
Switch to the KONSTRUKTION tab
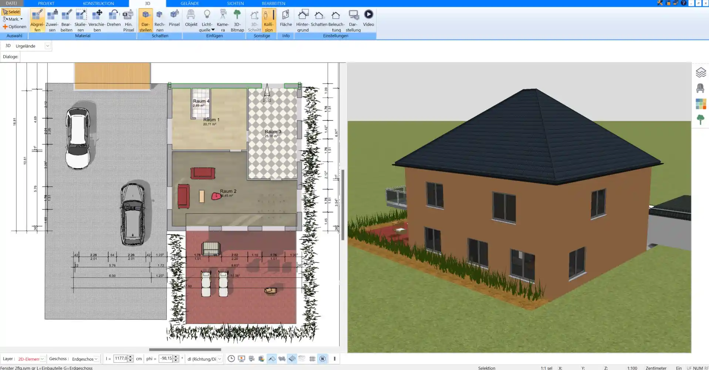tap(98, 3)
